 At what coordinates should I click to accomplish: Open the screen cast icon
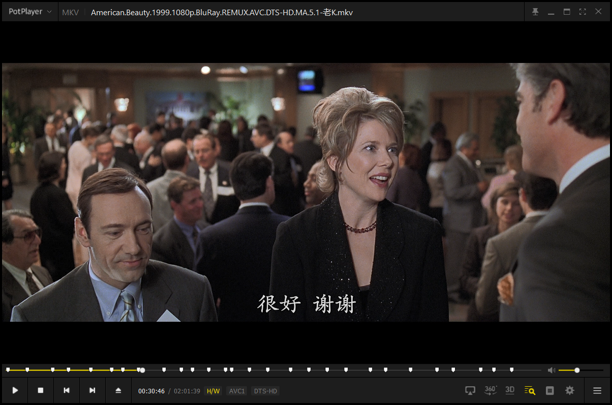(x=470, y=390)
